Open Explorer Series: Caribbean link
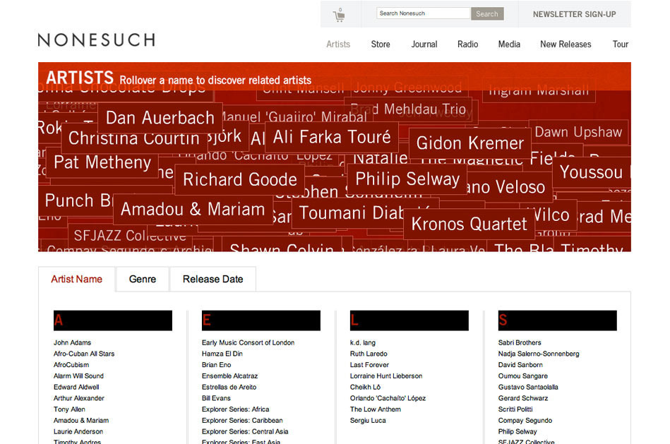The image size is (670, 444). click(x=242, y=421)
